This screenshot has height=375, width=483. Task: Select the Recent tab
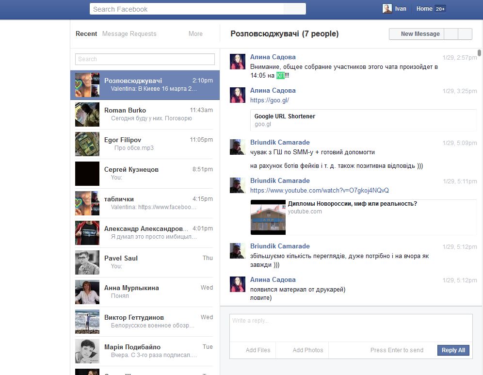86,34
